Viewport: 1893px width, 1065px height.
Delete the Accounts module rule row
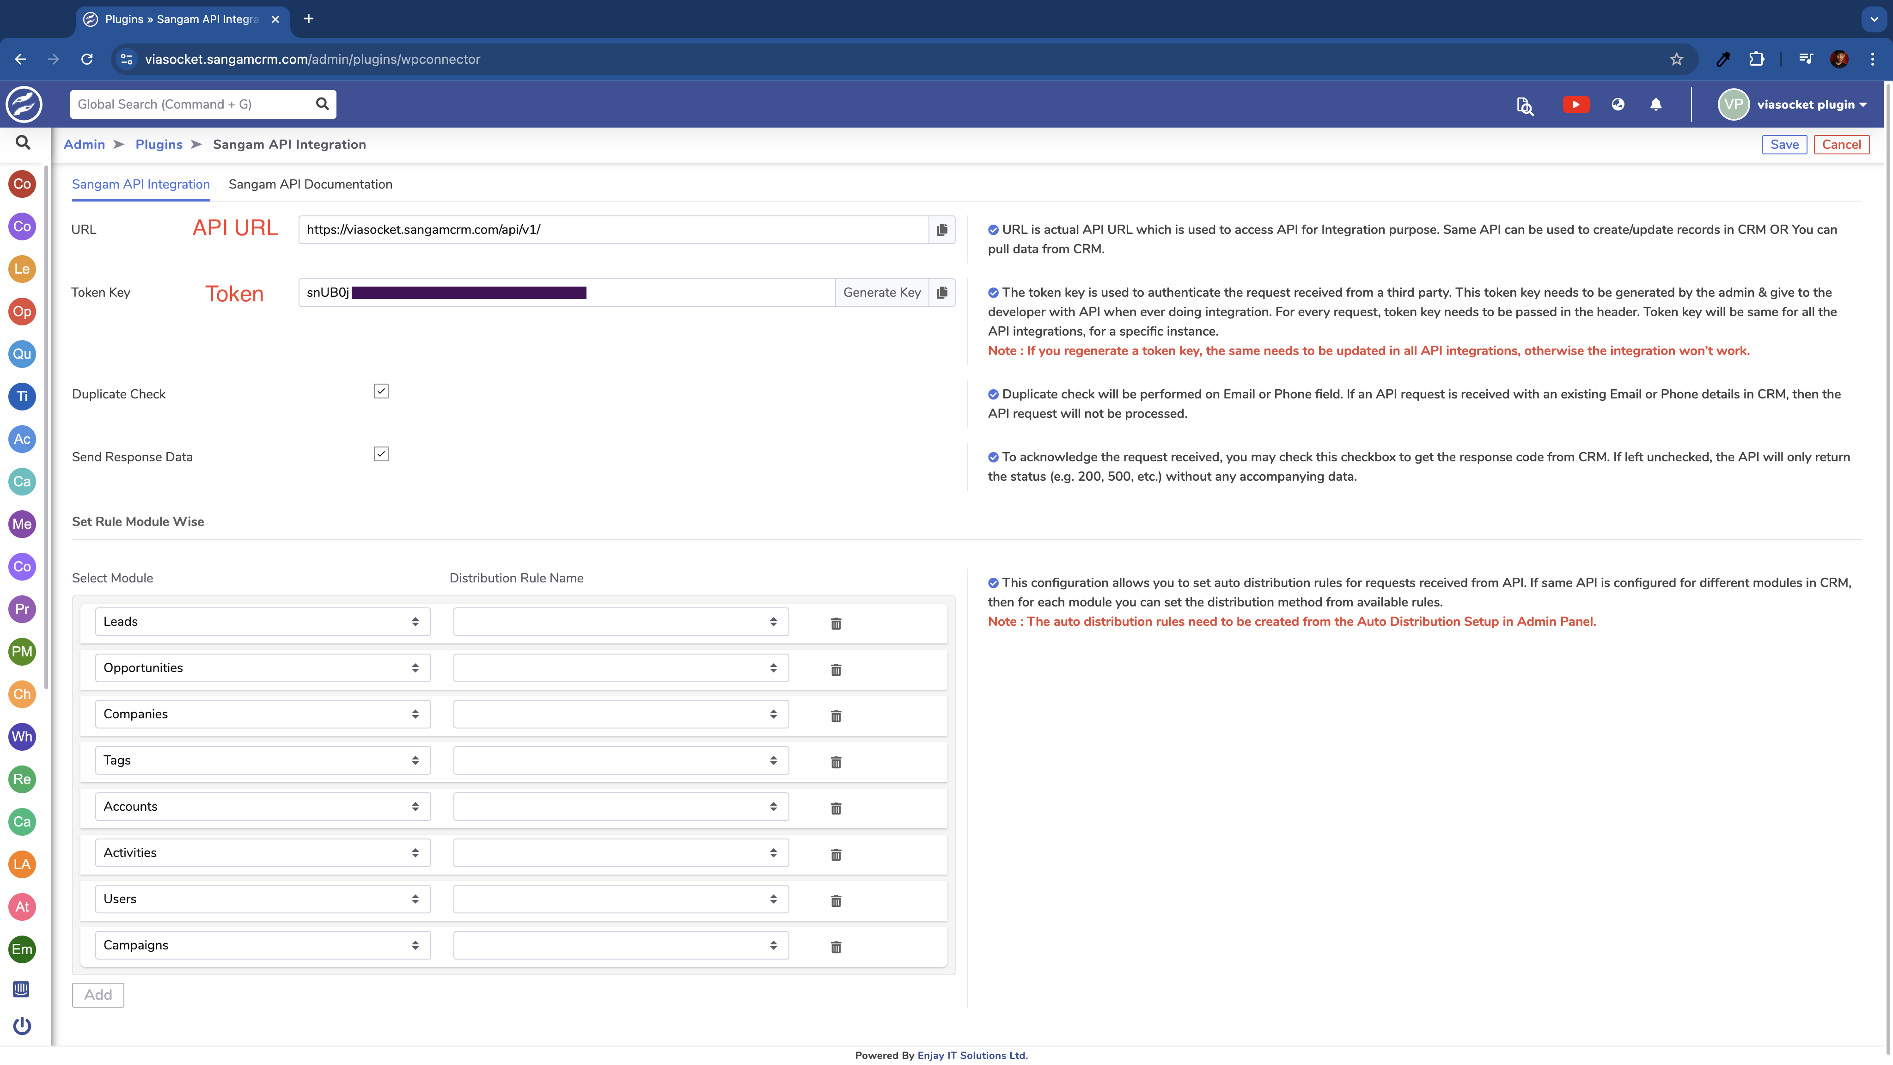[x=836, y=808]
